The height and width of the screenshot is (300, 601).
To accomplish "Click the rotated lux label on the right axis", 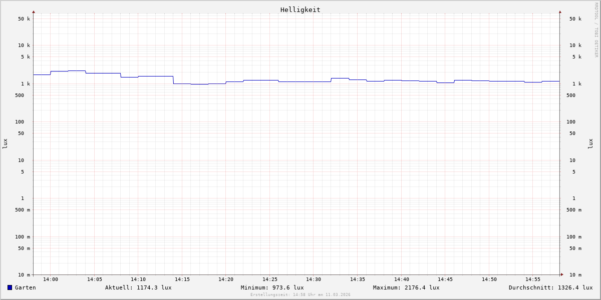I will coord(590,143).
